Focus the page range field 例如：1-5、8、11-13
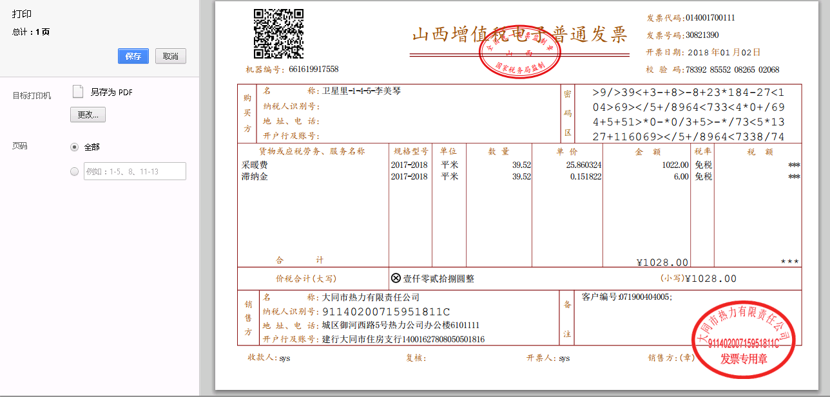The image size is (830, 397). click(x=135, y=171)
